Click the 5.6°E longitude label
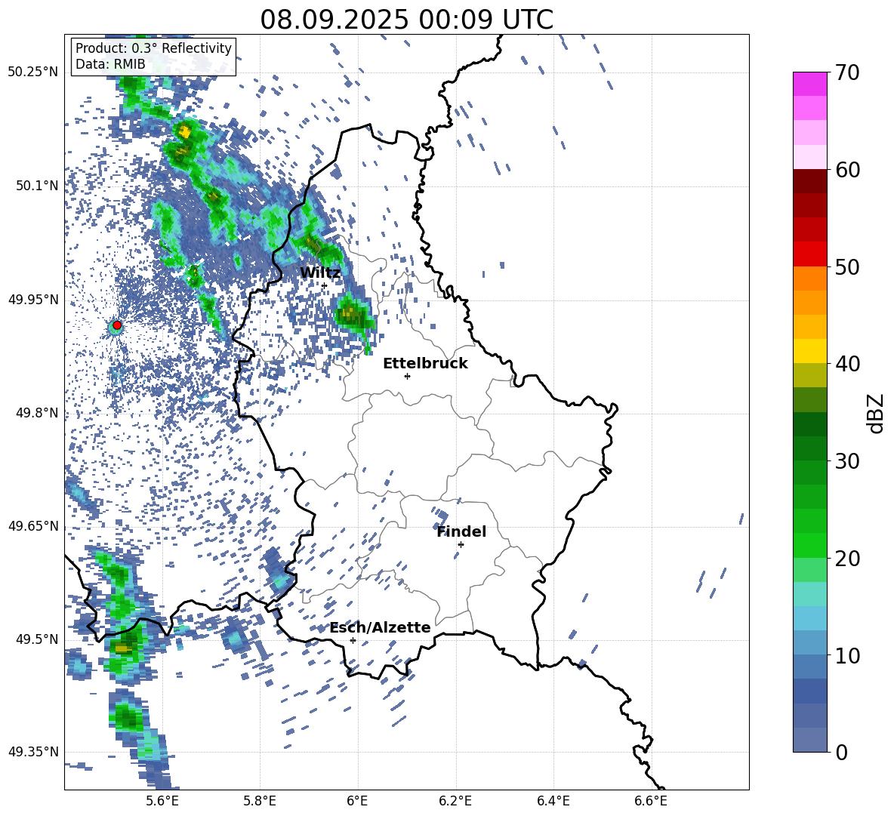This screenshot has width=894, height=816. pos(162,801)
